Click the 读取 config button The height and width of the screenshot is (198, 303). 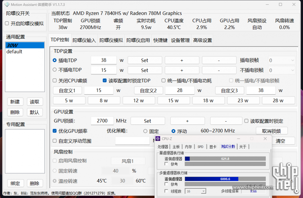click(35, 102)
